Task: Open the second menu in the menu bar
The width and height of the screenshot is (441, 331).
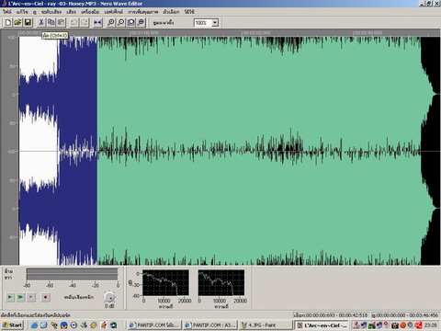Action: 22,12
